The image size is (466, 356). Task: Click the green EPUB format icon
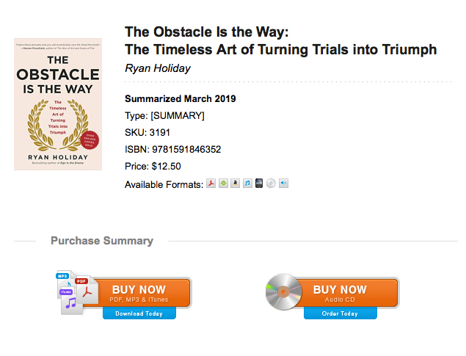pos(223,183)
